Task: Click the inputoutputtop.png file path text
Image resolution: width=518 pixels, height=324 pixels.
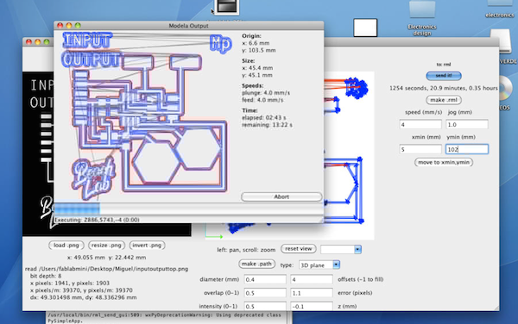Action: pos(106,269)
